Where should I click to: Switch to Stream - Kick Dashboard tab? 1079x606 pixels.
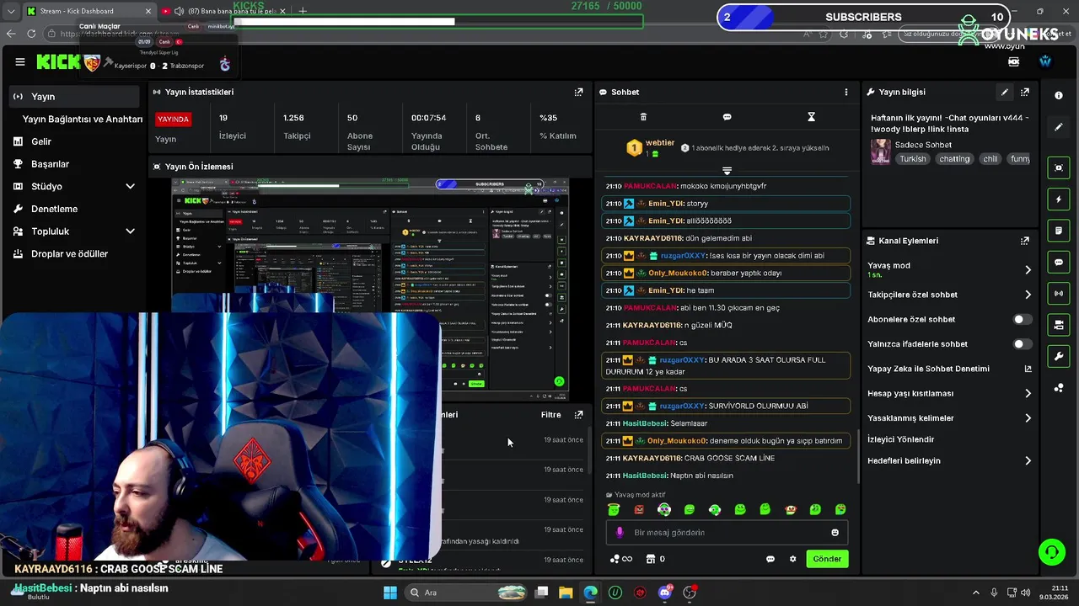click(x=88, y=11)
